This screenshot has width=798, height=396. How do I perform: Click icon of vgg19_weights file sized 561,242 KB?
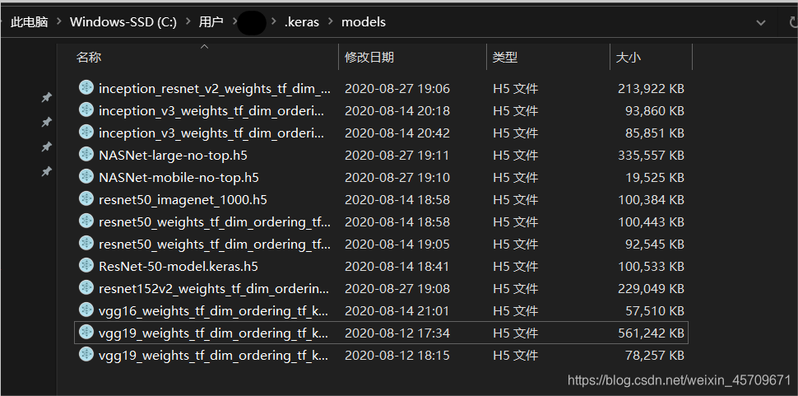[x=86, y=332]
